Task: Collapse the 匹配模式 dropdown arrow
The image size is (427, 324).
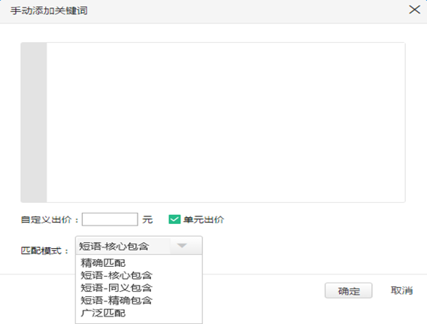Action: coord(182,246)
